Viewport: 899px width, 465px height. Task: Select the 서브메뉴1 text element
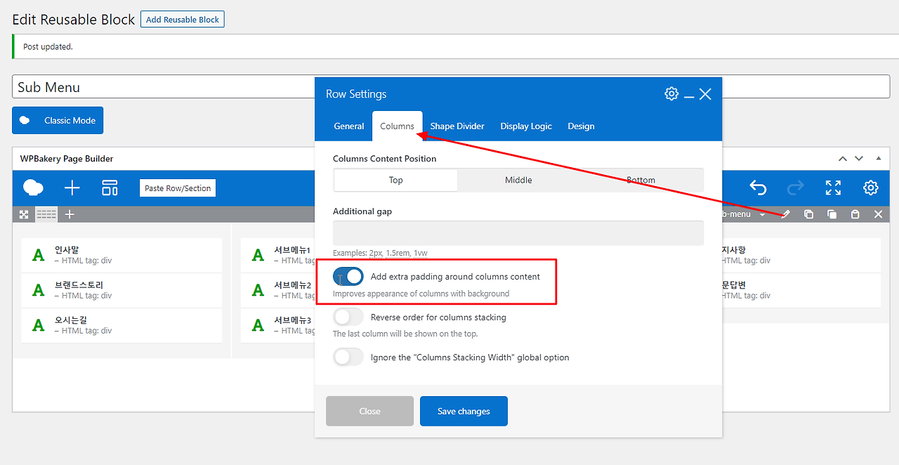(278, 255)
